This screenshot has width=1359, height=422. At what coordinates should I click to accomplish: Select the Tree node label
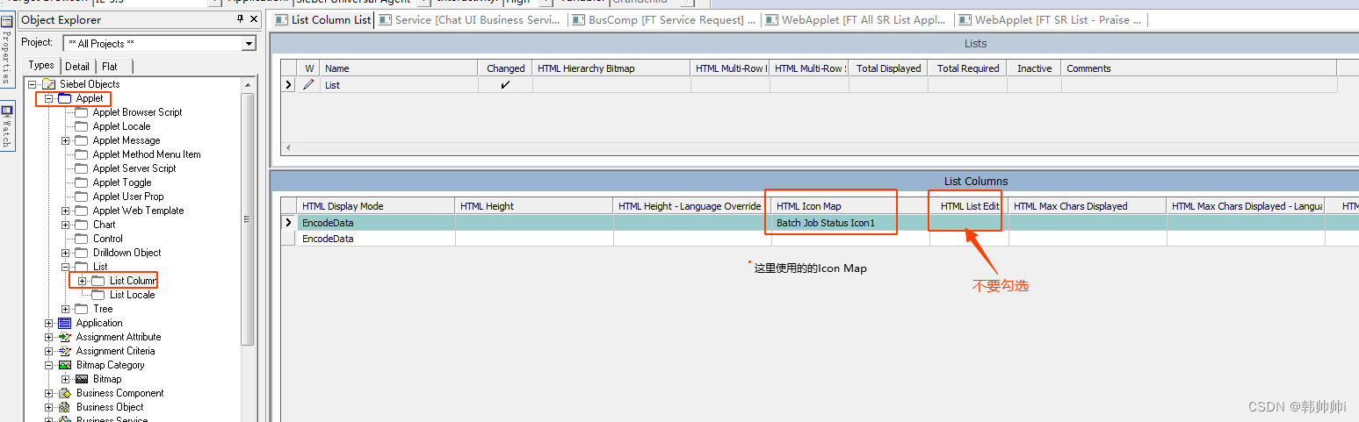coord(103,309)
